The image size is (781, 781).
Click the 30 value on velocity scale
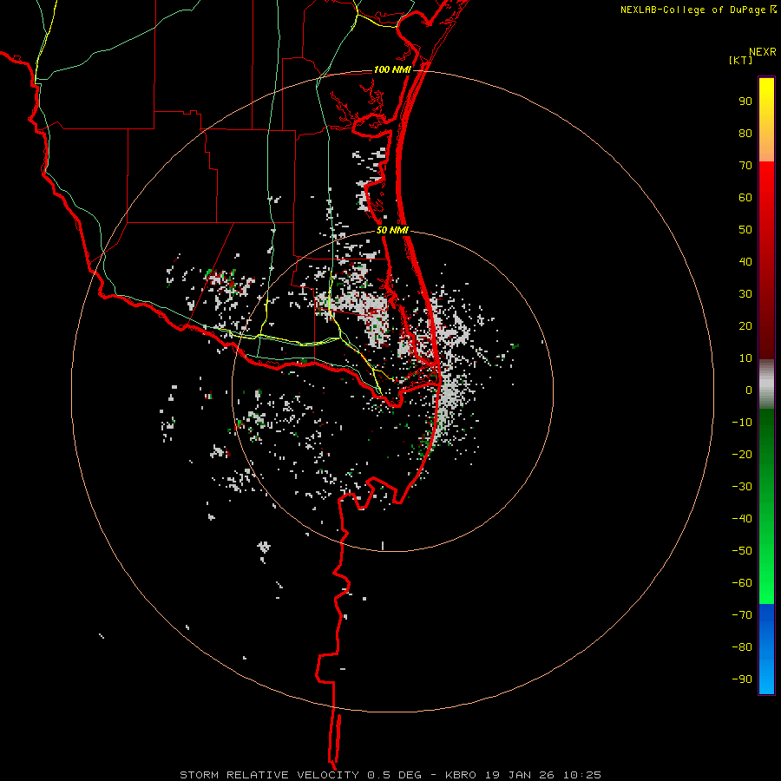(x=745, y=294)
